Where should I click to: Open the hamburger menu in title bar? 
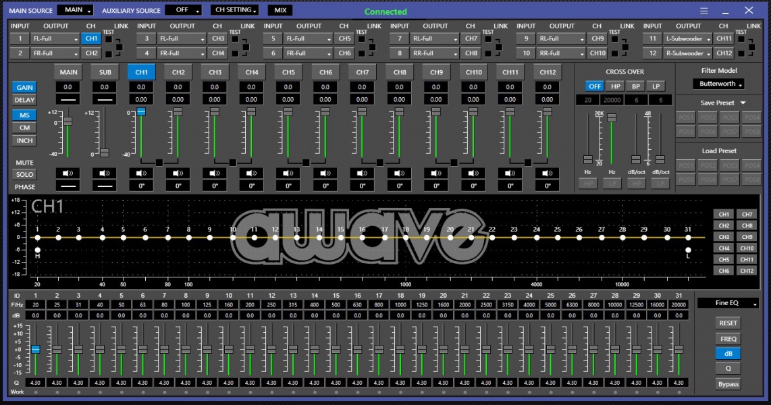(x=704, y=11)
